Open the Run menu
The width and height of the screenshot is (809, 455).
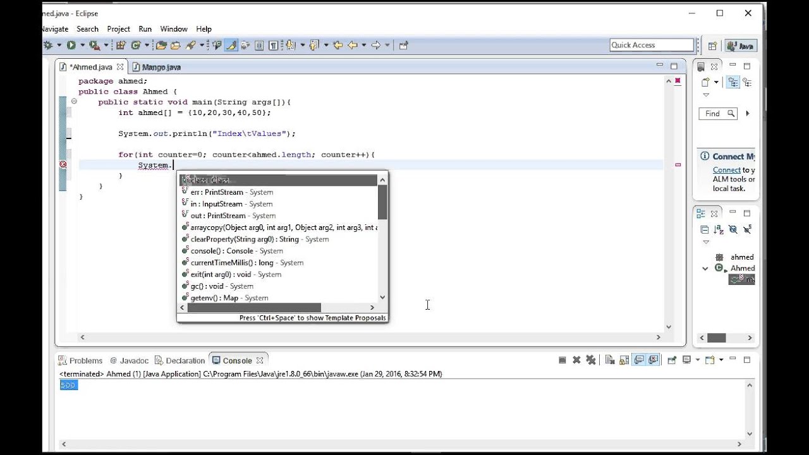point(145,29)
